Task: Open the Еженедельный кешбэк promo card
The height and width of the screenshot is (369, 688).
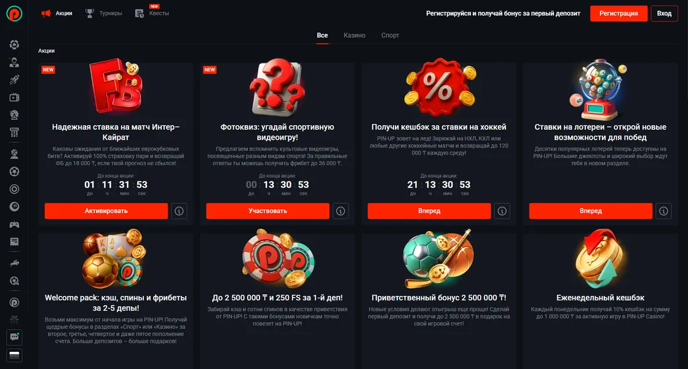Action: [x=600, y=298]
